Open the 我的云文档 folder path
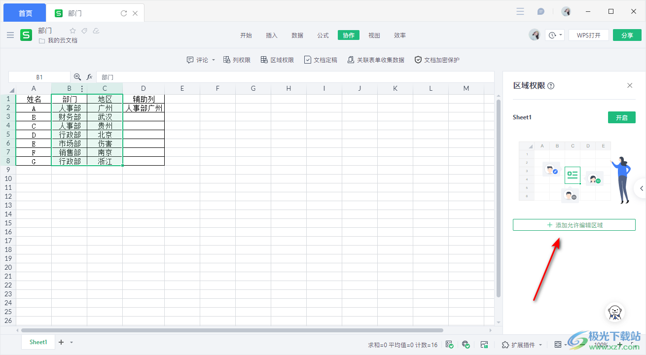This screenshot has height=355, width=646. 58,40
